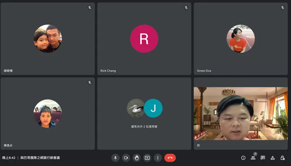Click Rick Chang's pink R avatar
This screenshot has height=166, width=291.
coord(144,39)
